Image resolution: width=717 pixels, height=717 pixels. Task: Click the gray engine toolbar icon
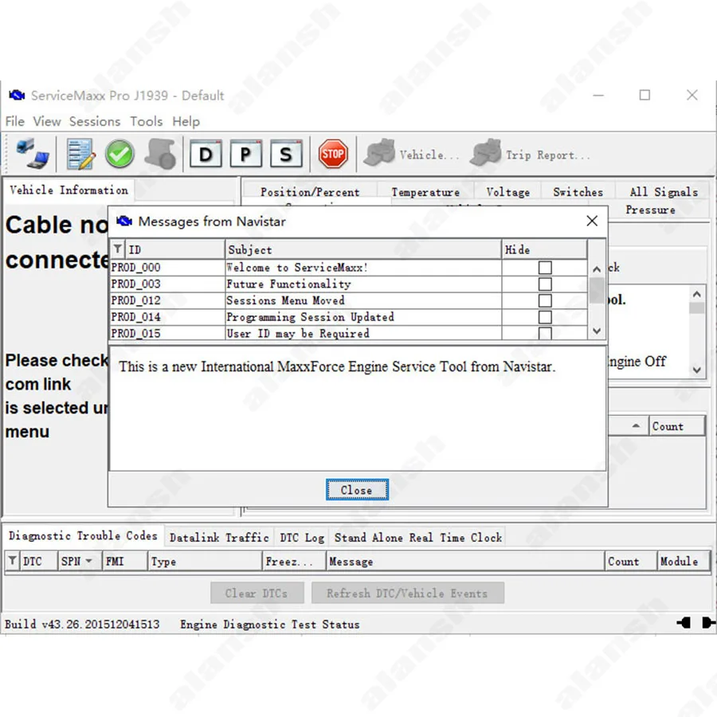coord(160,154)
